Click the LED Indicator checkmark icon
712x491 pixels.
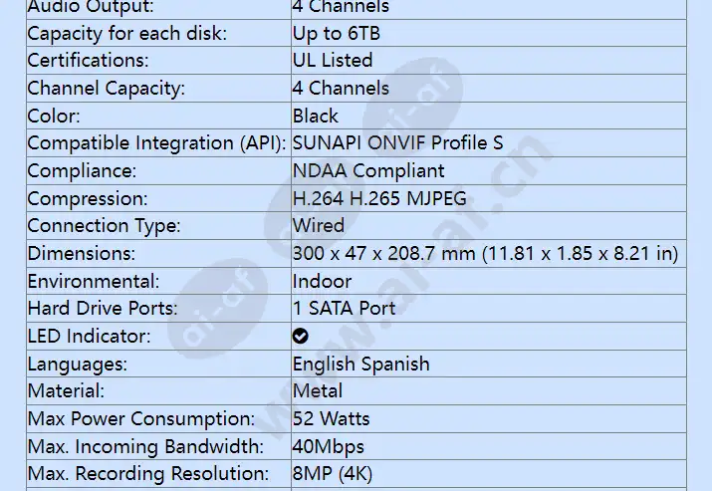pyautogui.click(x=301, y=337)
